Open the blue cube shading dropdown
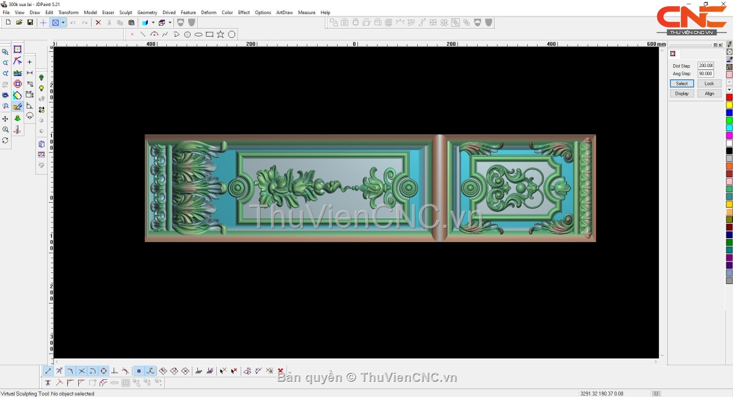Screen dimensions: 733x397 coord(153,23)
